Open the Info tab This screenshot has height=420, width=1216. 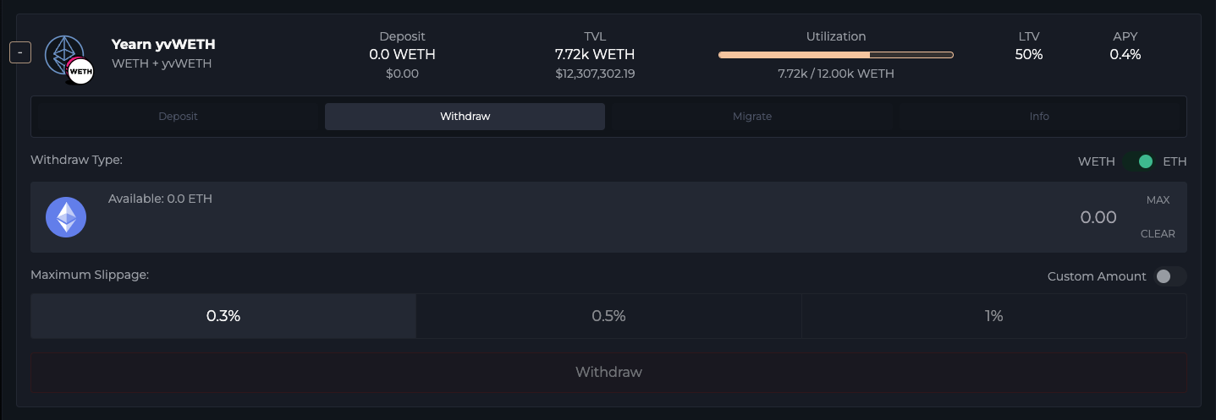tap(1039, 117)
